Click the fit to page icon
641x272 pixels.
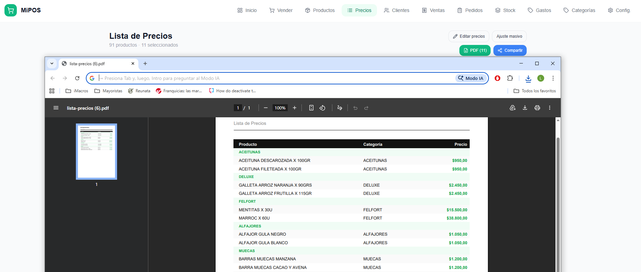[x=311, y=108]
